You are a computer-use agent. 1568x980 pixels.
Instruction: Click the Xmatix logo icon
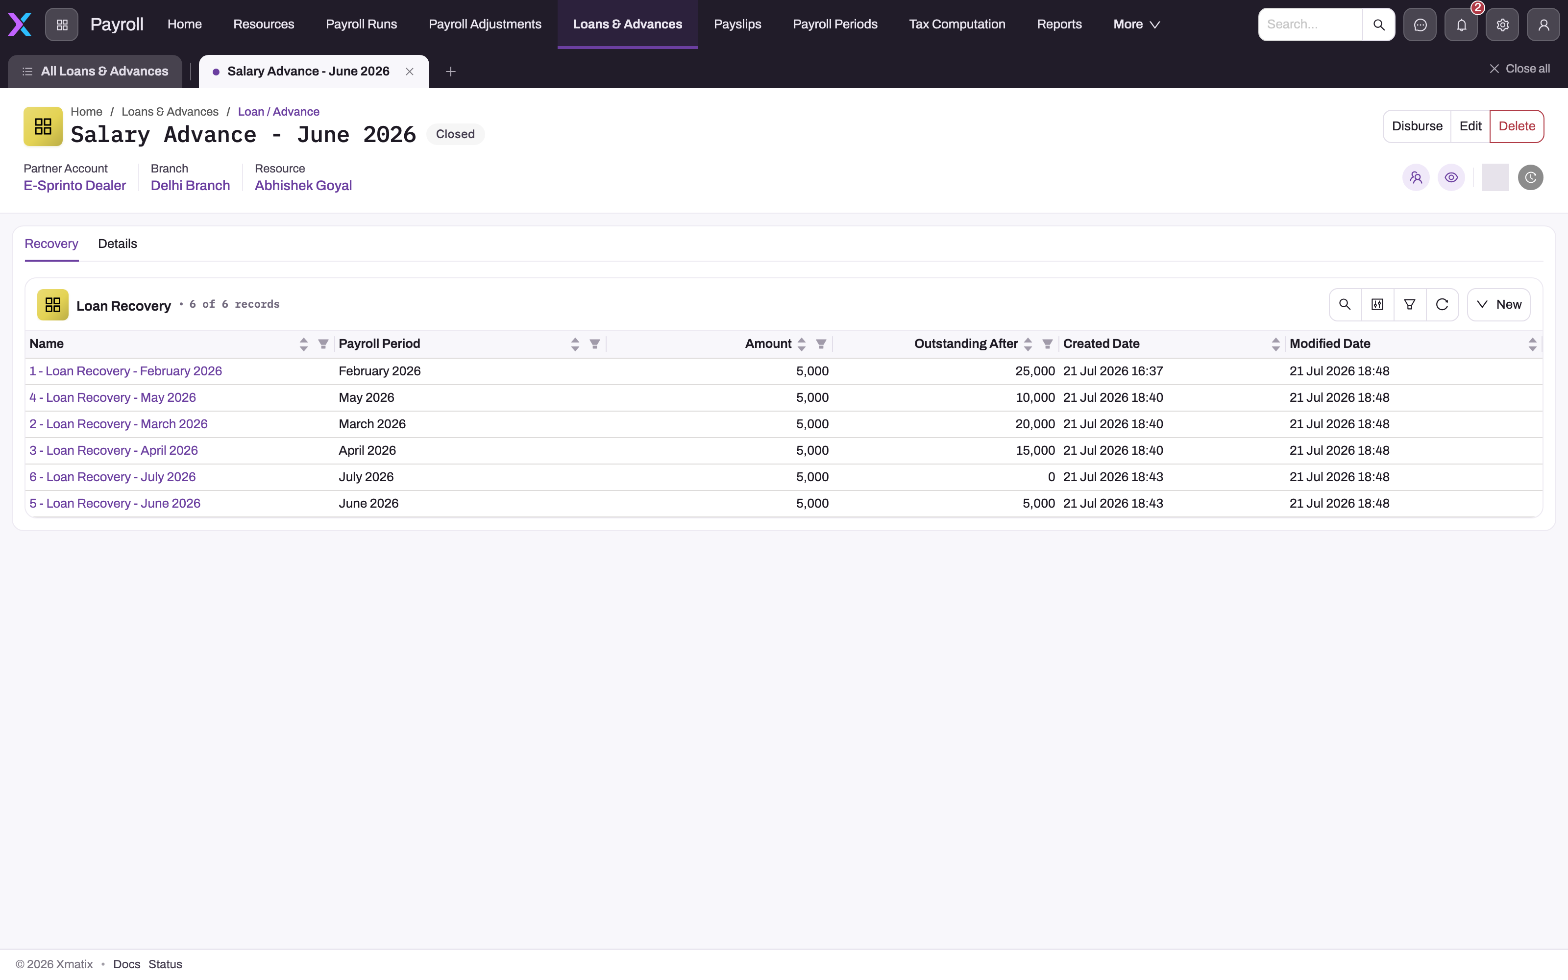[x=20, y=24]
